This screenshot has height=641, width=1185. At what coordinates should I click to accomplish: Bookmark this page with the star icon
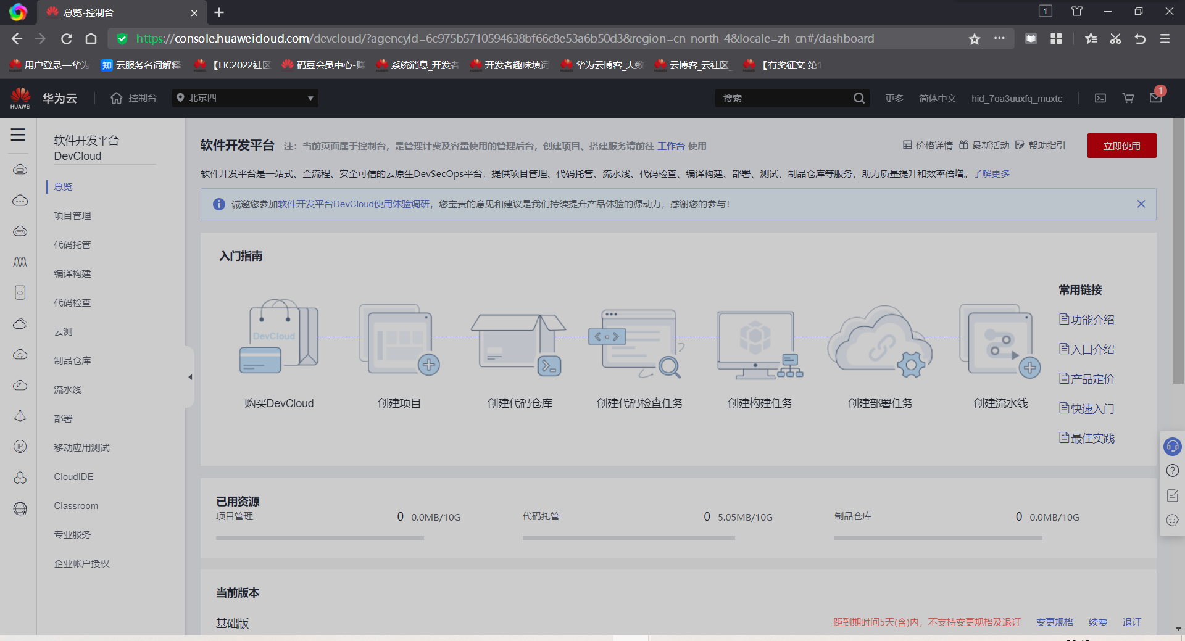[975, 39]
